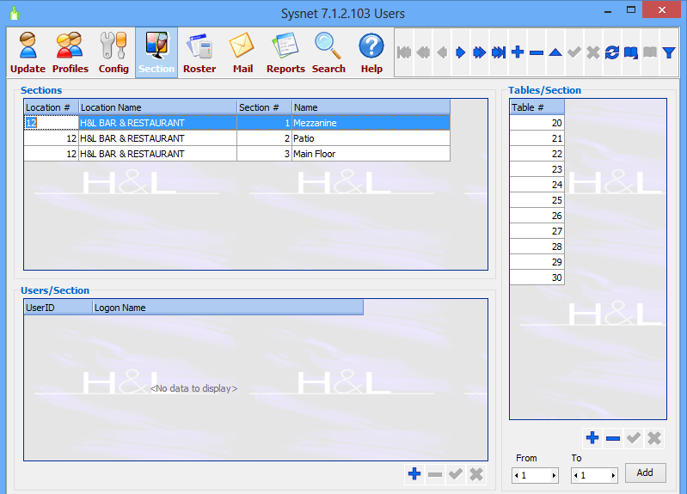The width and height of the screenshot is (687, 494).
Task: Remove table with Tables/Section minus button
Action: (x=613, y=438)
